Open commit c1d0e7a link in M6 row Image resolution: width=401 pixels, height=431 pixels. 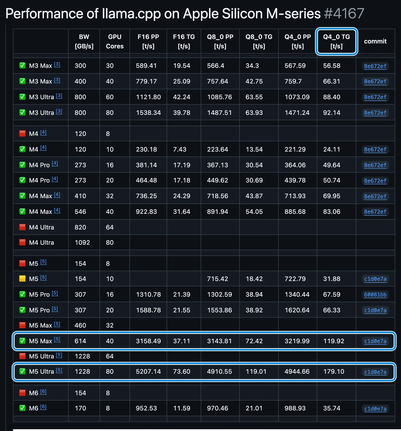pos(375,409)
